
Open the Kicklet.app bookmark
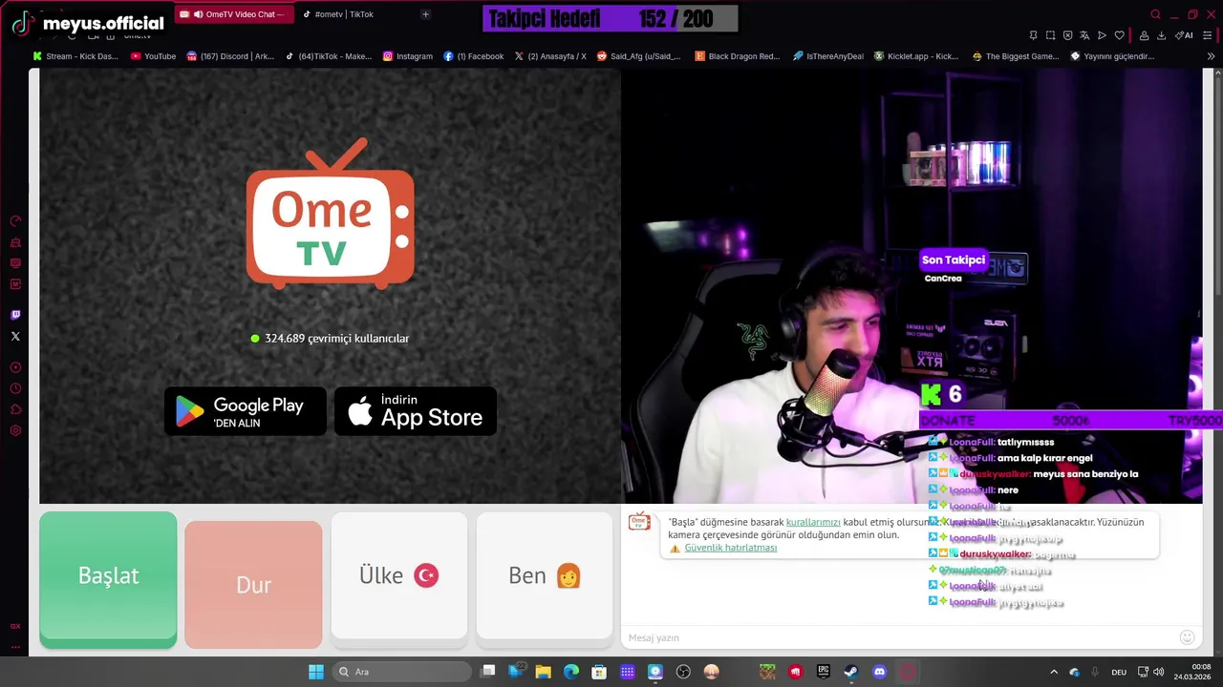[916, 56]
